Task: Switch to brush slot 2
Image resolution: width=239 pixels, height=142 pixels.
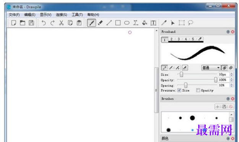Action: (171, 39)
